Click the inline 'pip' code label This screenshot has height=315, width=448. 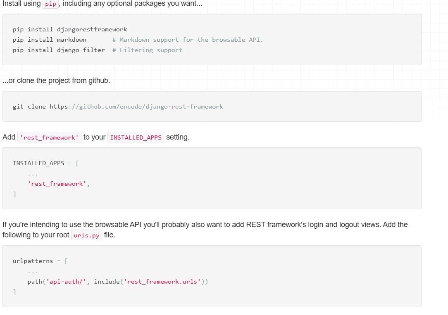[x=50, y=4]
